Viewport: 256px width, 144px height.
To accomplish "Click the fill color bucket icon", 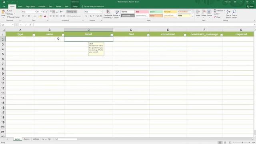I will click(x=40, y=16).
